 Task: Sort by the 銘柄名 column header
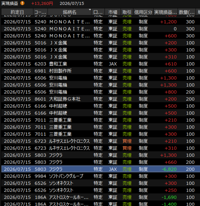(x=69, y=12)
